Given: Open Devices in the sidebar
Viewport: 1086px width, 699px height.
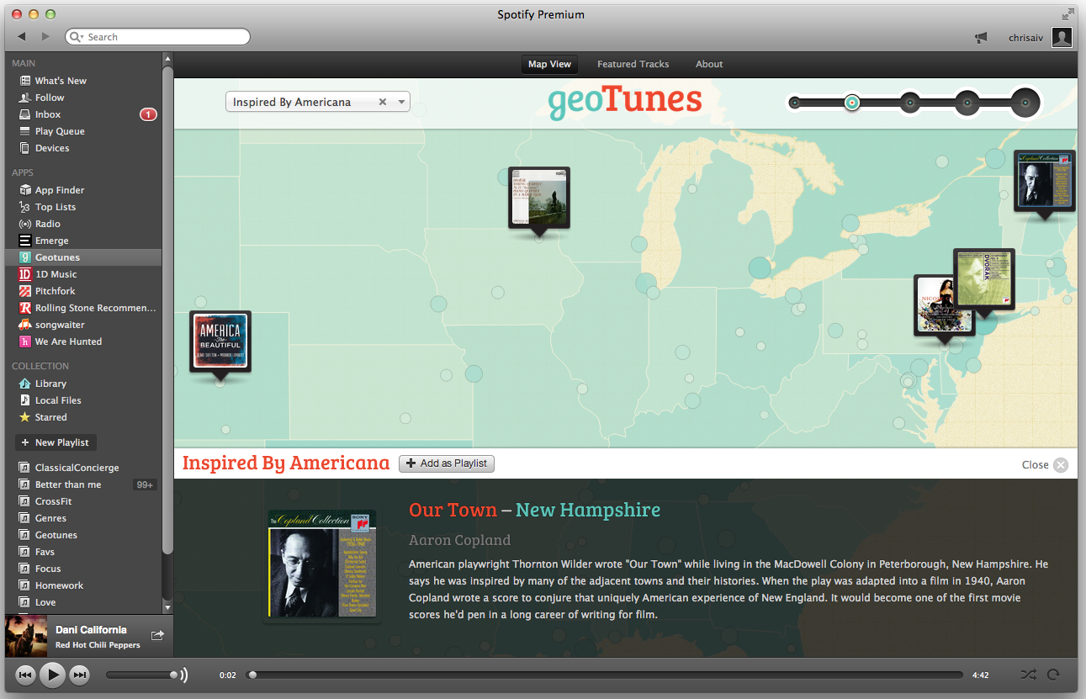Looking at the screenshot, I should pos(52,148).
